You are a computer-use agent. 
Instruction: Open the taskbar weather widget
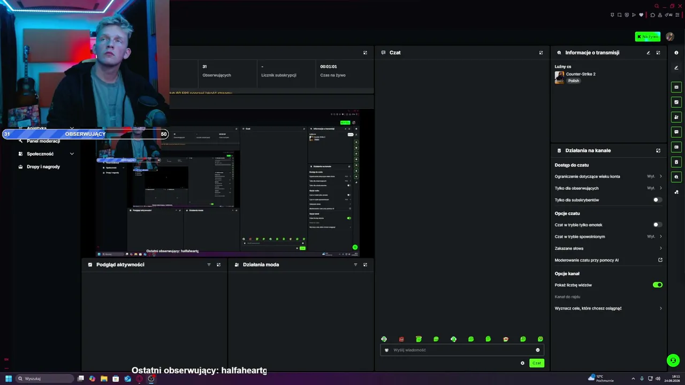tap(601, 379)
